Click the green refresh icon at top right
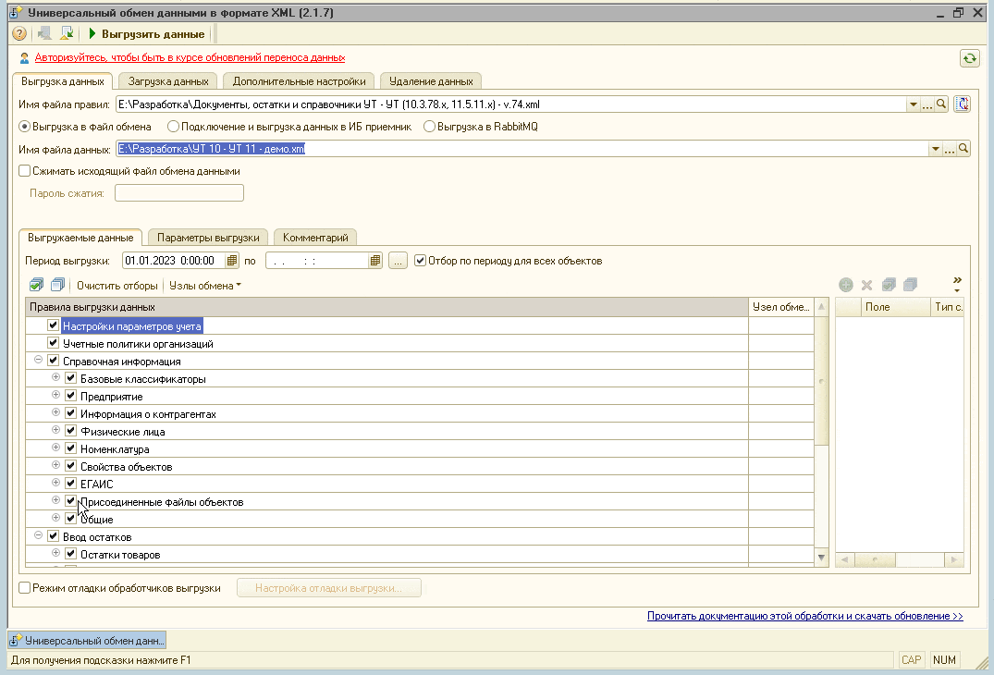 click(x=969, y=58)
